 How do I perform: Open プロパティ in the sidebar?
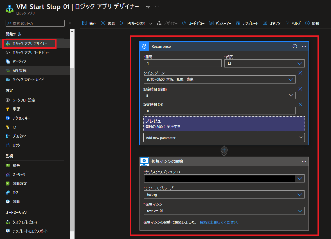tap(35, 136)
